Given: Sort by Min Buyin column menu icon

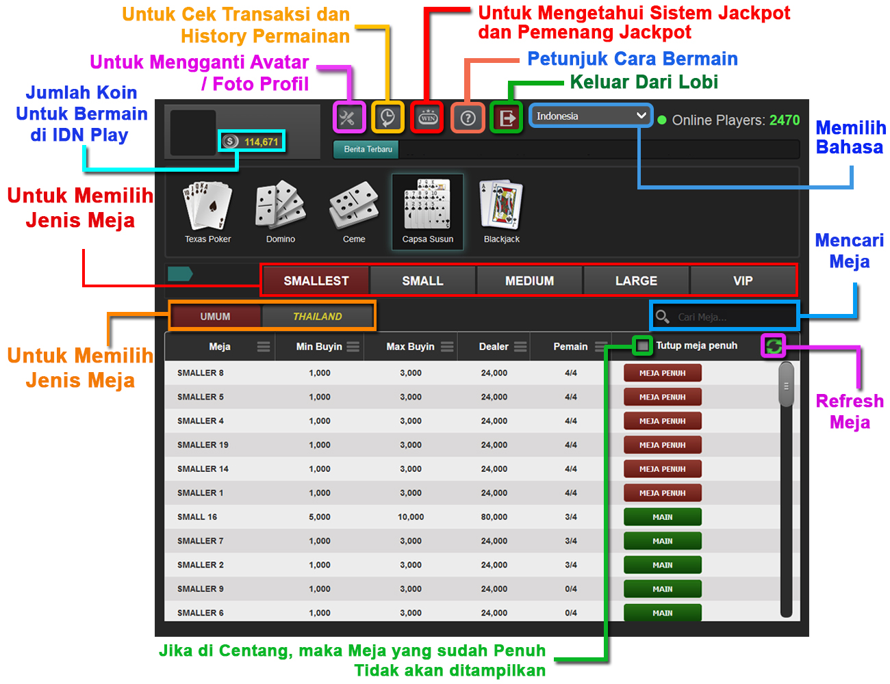Looking at the screenshot, I should pos(353,347).
